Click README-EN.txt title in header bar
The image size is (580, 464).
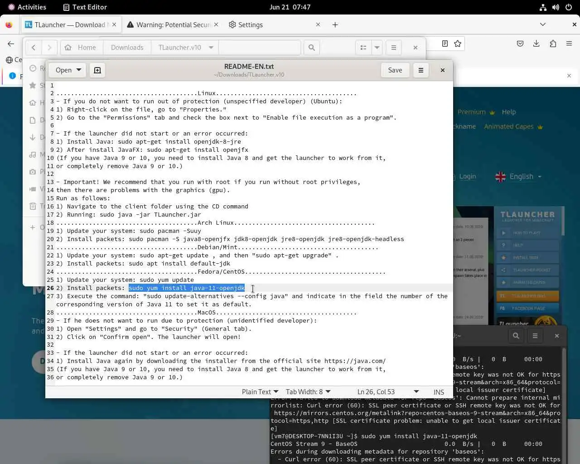pos(249,67)
